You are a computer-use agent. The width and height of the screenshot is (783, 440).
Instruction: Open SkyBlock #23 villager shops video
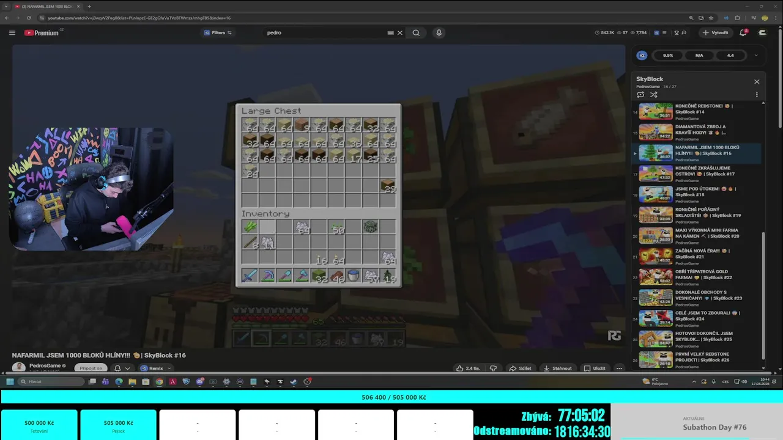tap(697, 298)
